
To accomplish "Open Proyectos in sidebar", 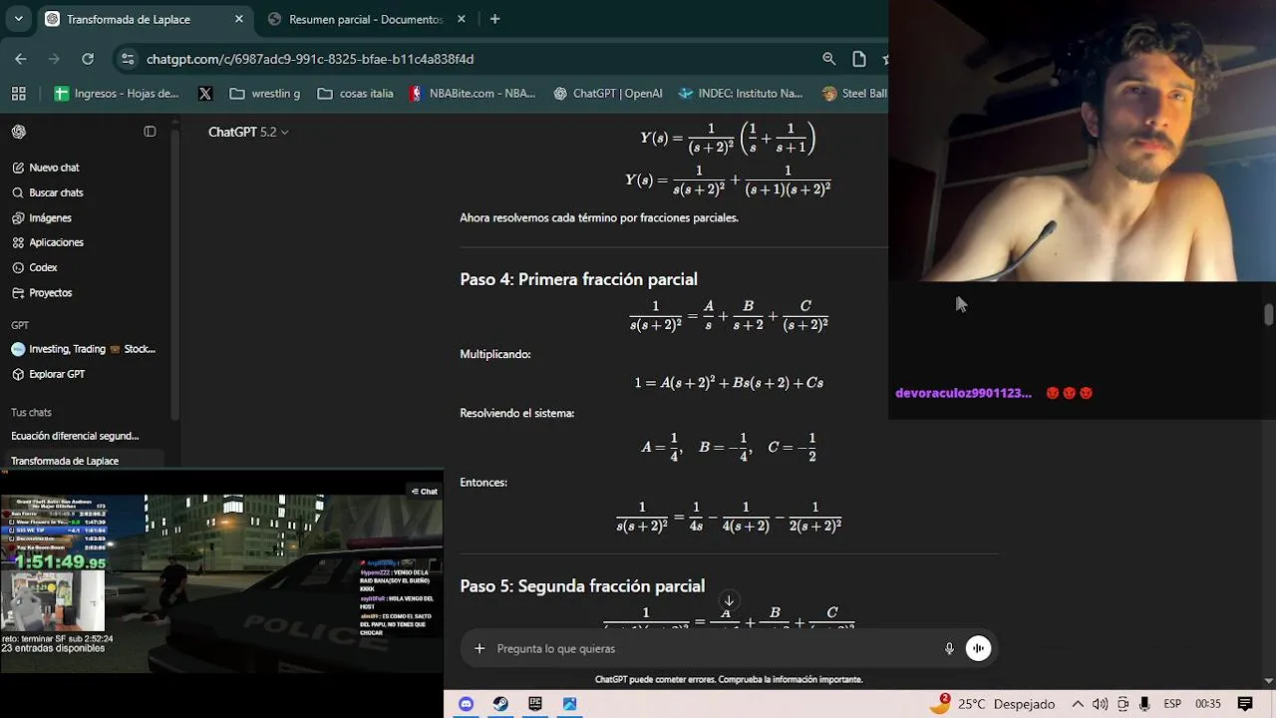I will [88, 292].
